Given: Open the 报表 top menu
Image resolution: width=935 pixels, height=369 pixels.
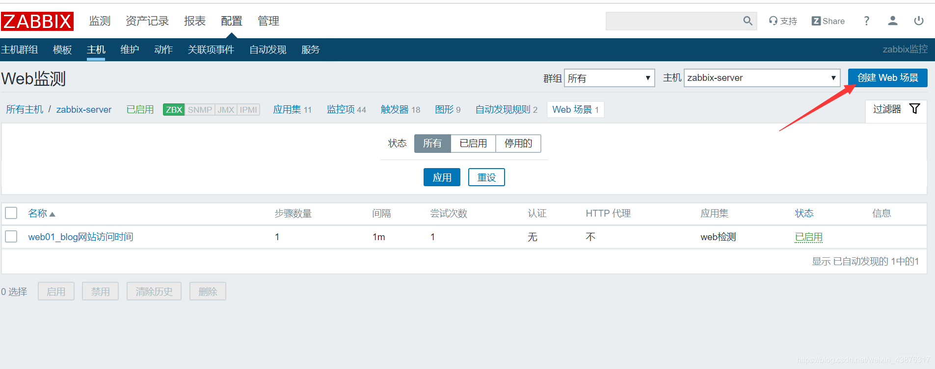Looking at the screenshot, I should tap(195, 21).
